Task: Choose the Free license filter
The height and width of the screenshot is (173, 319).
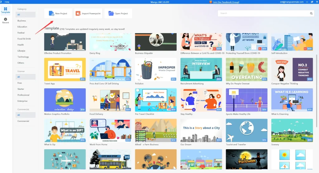Action: pos(20,83)
